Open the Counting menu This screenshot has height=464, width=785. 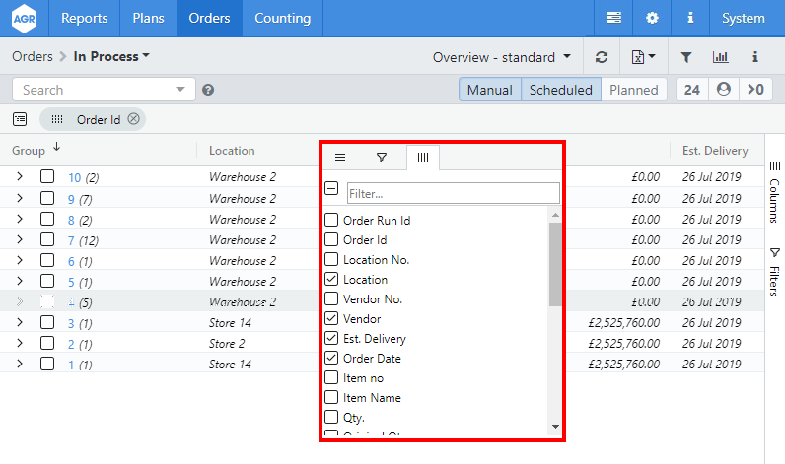click(282, 18)
